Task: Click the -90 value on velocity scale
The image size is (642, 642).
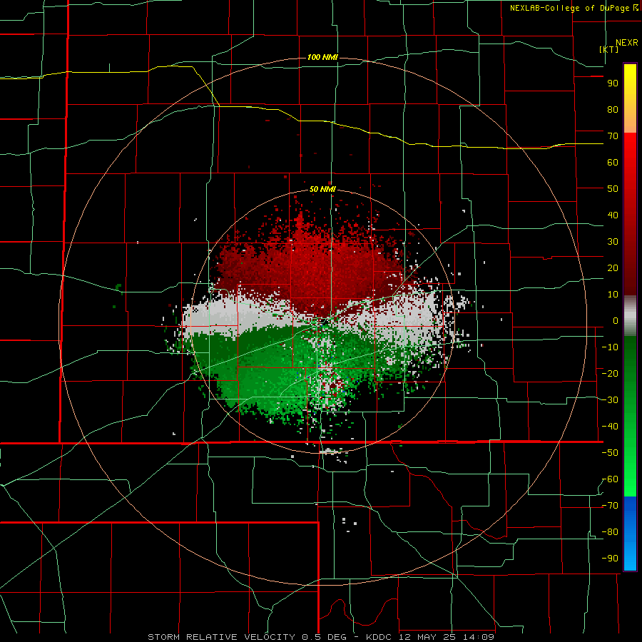Action: click(610, 559)
